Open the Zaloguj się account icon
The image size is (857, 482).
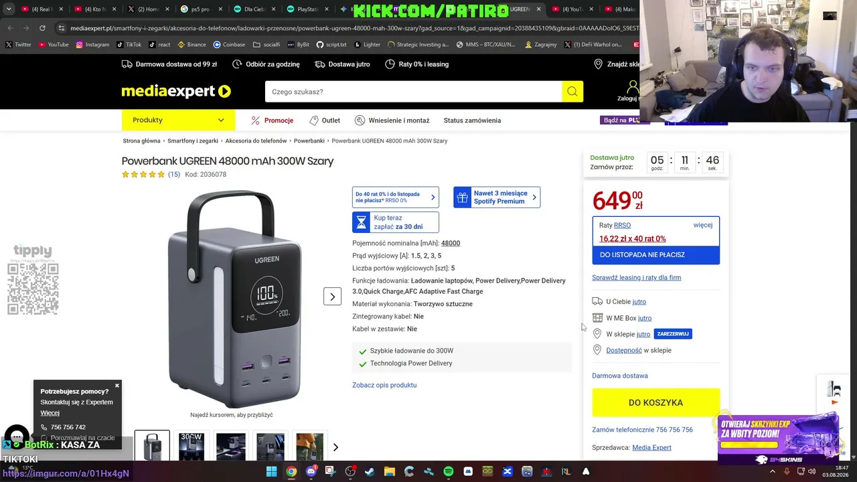(x=631, y=88)
